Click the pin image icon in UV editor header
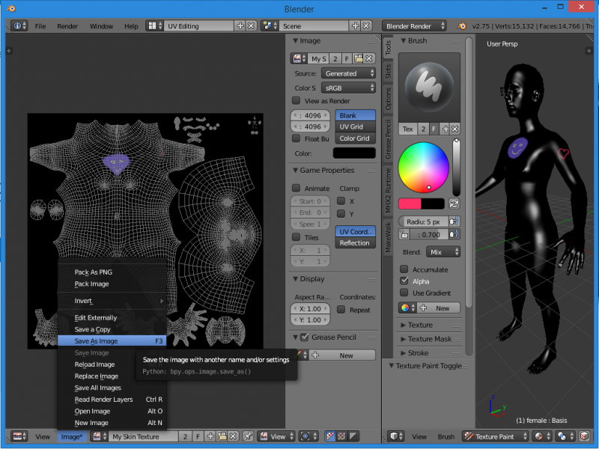 (248, 436)
